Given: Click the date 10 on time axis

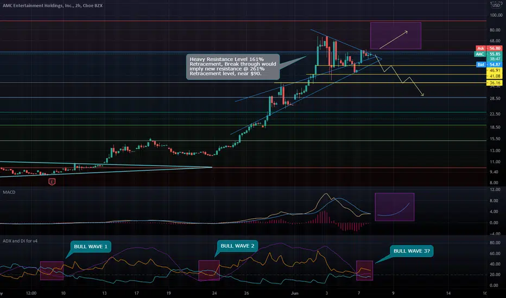Looking at the screenshot, I should tap(63, 294).
